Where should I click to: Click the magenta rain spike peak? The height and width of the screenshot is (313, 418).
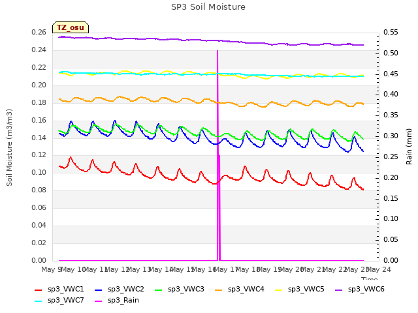click(x=217, y=51)
